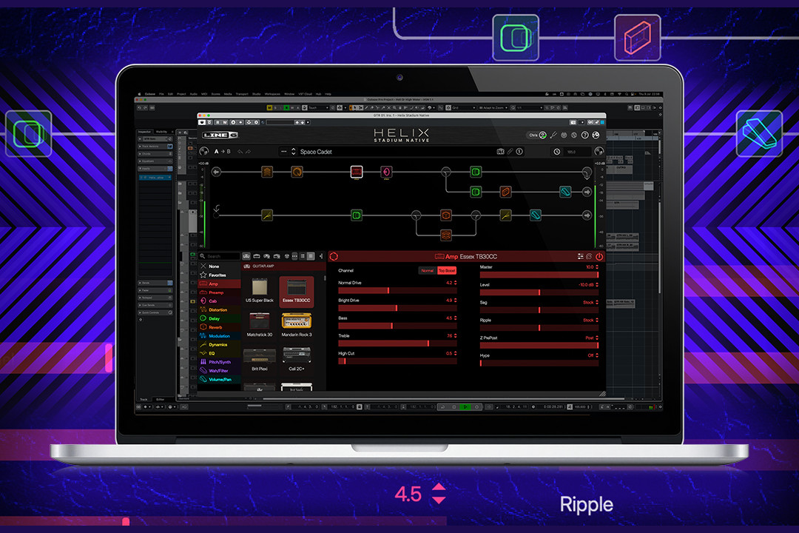
Task: Click the tempo clock icon
Action: (x=557, y=152)
